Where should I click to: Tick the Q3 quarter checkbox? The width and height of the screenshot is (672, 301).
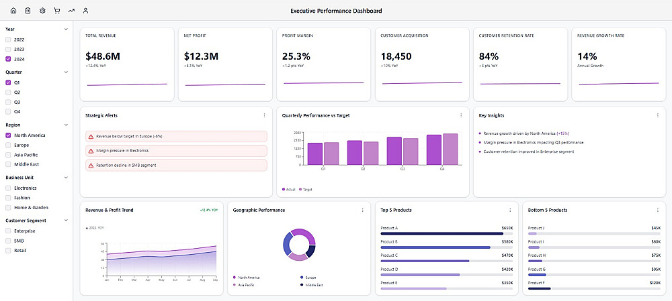click(8, 102)
